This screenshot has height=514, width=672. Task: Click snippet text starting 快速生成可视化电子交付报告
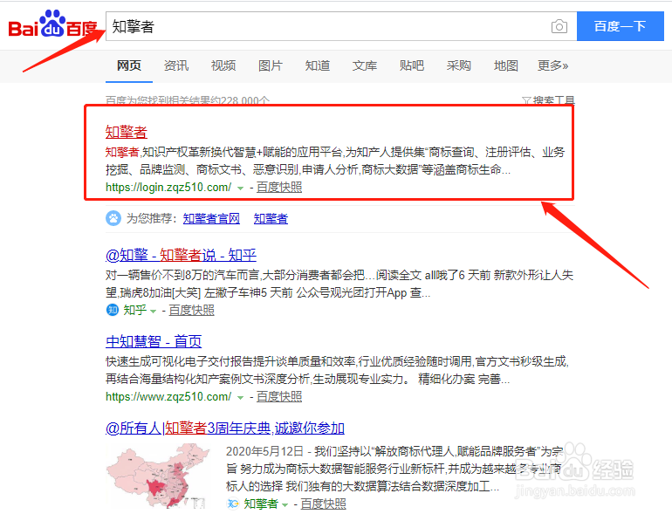337,370
